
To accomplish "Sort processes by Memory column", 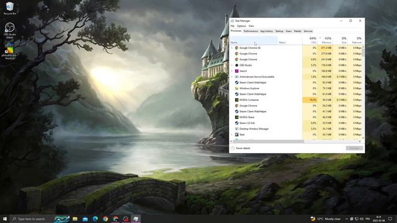I will point(325,40).
